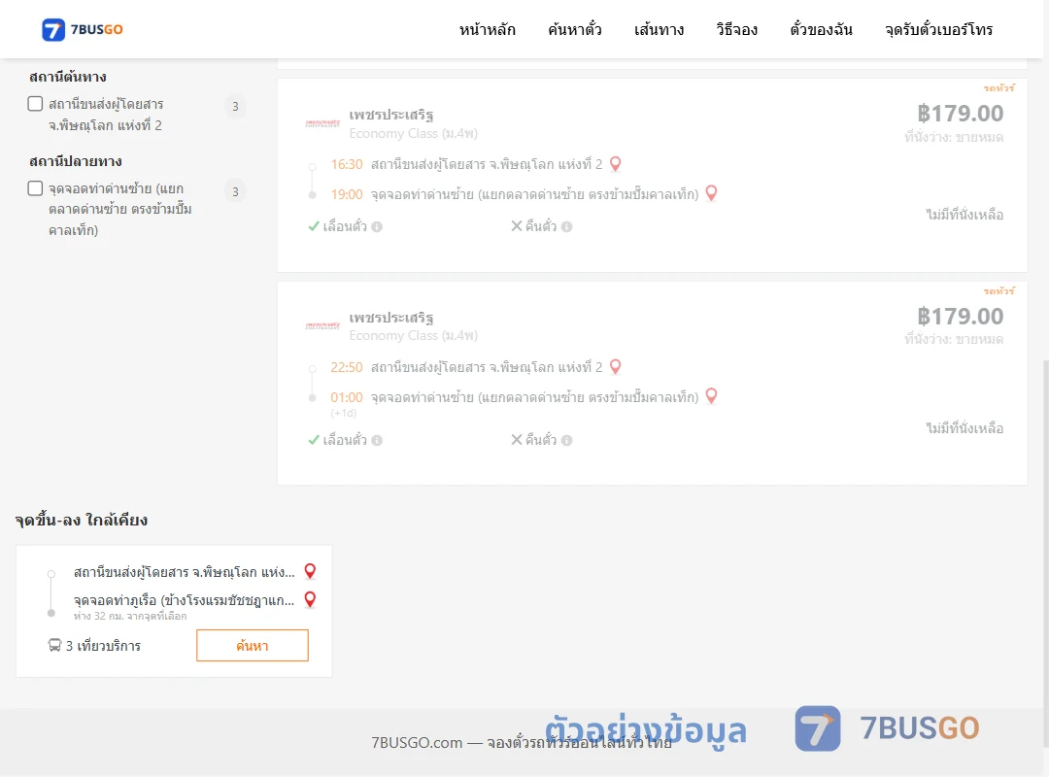
Task: Click map pin beside 19:00 arrival stop
Action: point(711,192)
